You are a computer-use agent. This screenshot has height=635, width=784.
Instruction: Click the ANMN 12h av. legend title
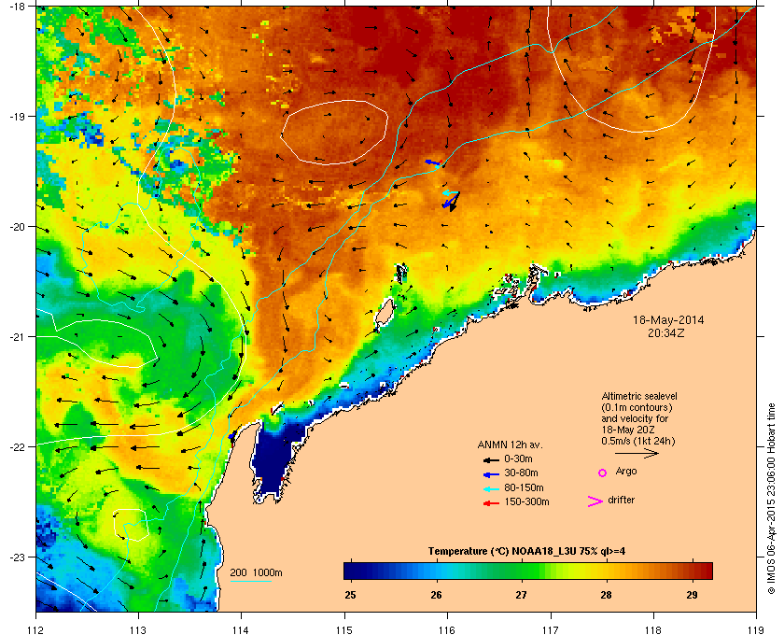[x=510, y=444]
